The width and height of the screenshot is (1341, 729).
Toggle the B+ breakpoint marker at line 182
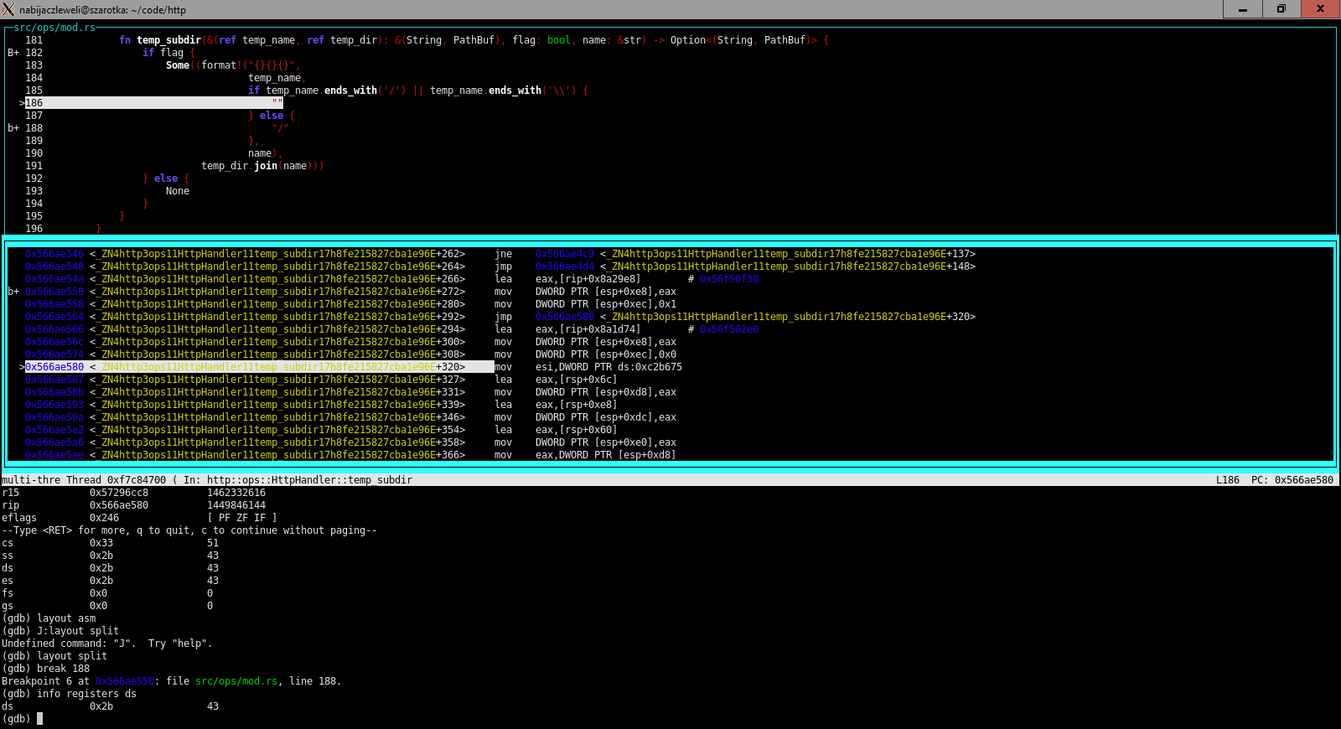[13, 53]
